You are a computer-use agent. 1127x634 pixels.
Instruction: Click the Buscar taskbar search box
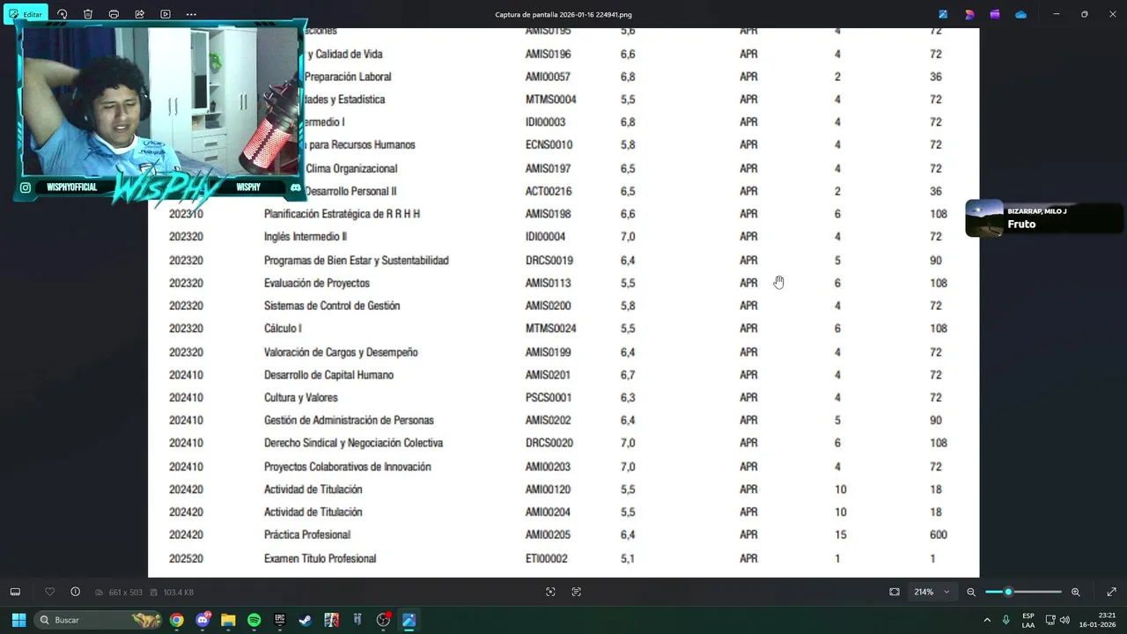click(x=99, y=620)
